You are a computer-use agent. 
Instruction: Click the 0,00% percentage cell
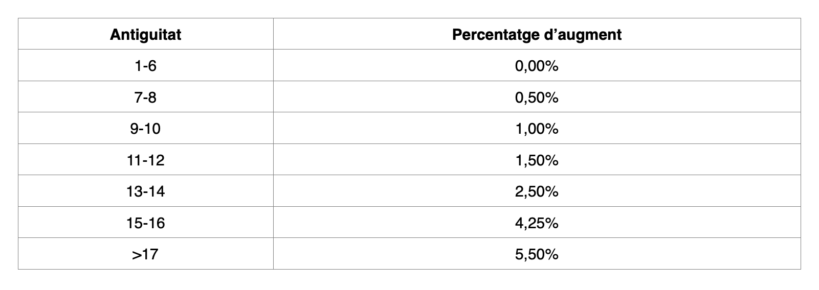537,66
